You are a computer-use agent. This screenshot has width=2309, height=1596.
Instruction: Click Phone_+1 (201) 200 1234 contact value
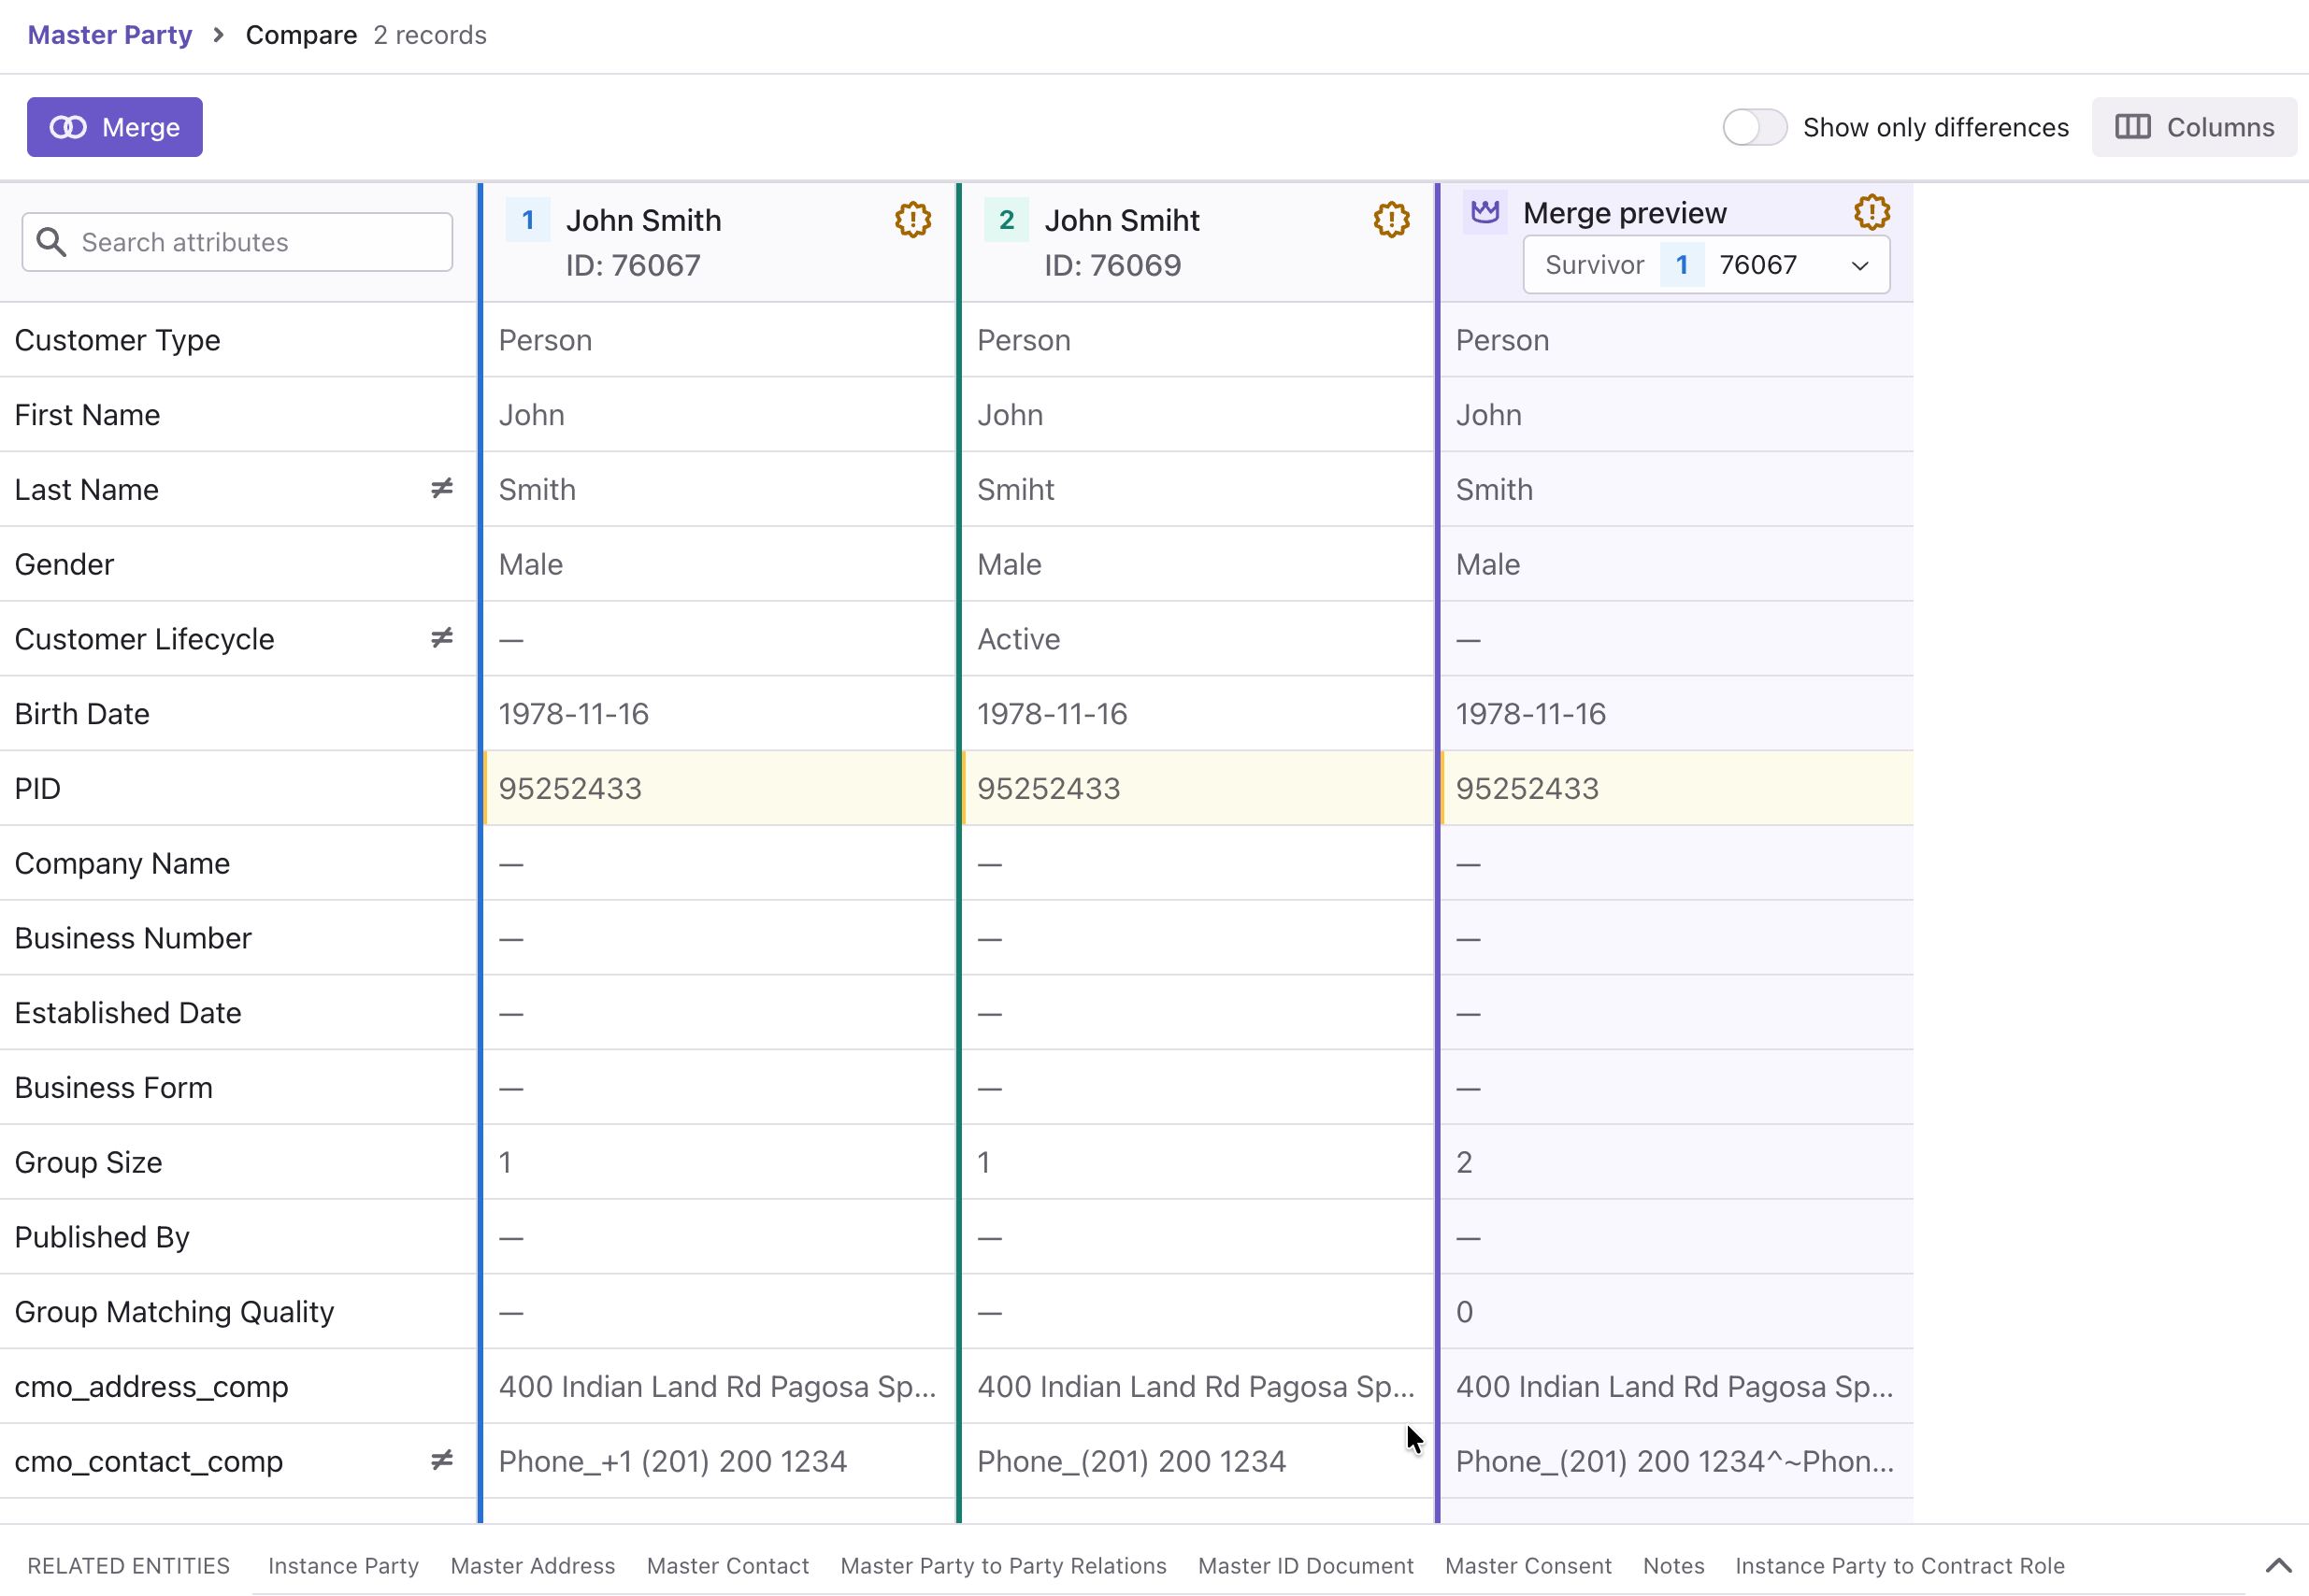672,1461
